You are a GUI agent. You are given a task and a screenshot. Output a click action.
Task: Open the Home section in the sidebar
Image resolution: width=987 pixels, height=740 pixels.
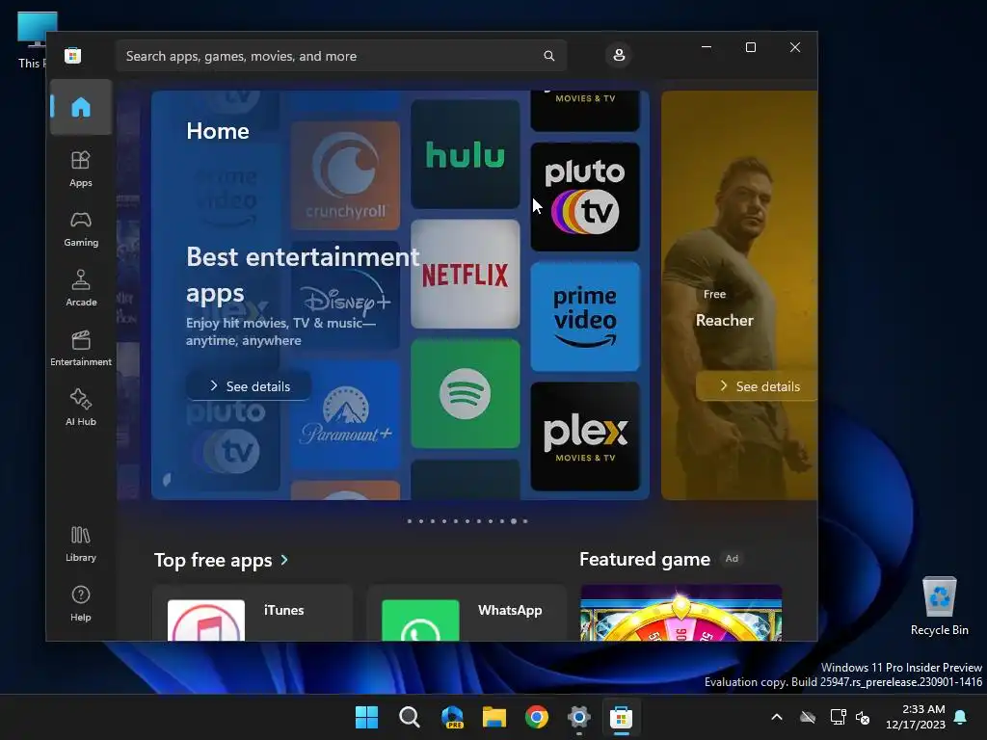[81, 107]
